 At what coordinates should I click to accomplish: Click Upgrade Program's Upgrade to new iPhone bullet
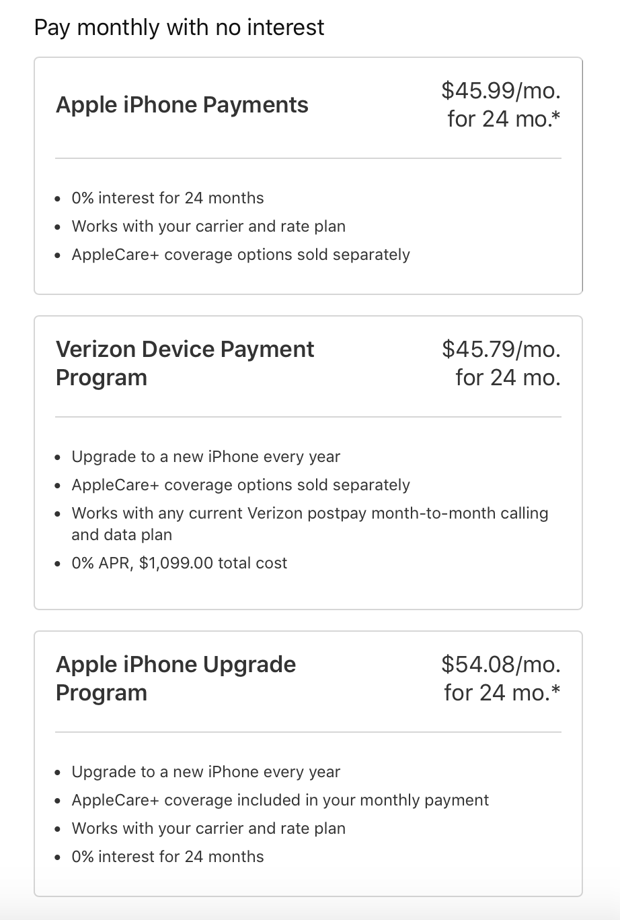[206, 772]
